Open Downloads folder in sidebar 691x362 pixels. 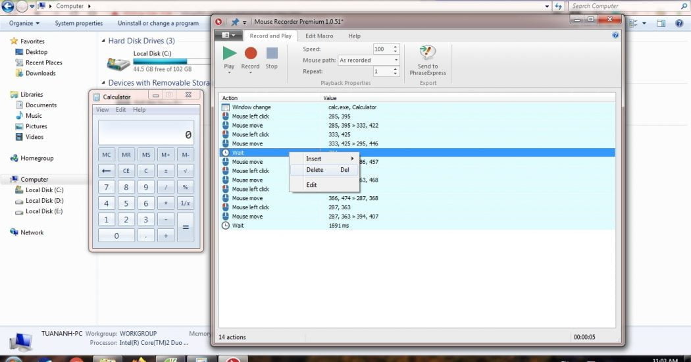coord(41,73)
